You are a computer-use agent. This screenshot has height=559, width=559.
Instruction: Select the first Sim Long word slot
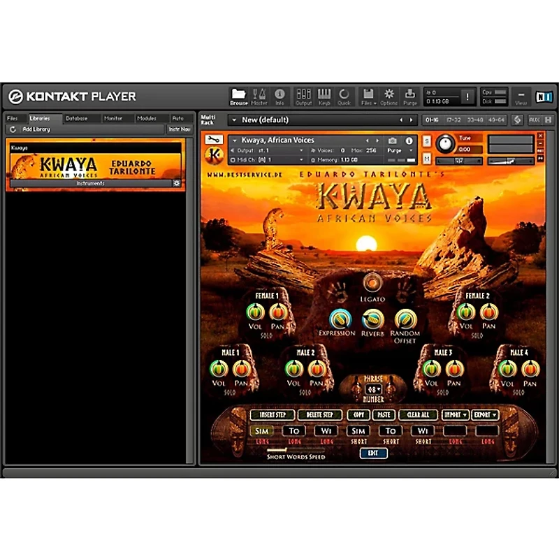point(261,431)
